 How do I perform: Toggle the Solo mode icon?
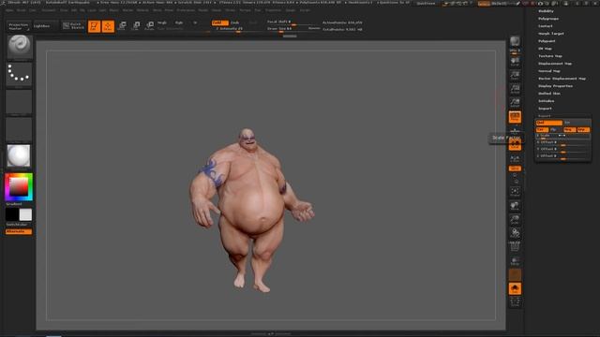(x=515, y=289)
